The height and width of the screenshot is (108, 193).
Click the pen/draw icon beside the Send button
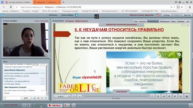(35, 98)
